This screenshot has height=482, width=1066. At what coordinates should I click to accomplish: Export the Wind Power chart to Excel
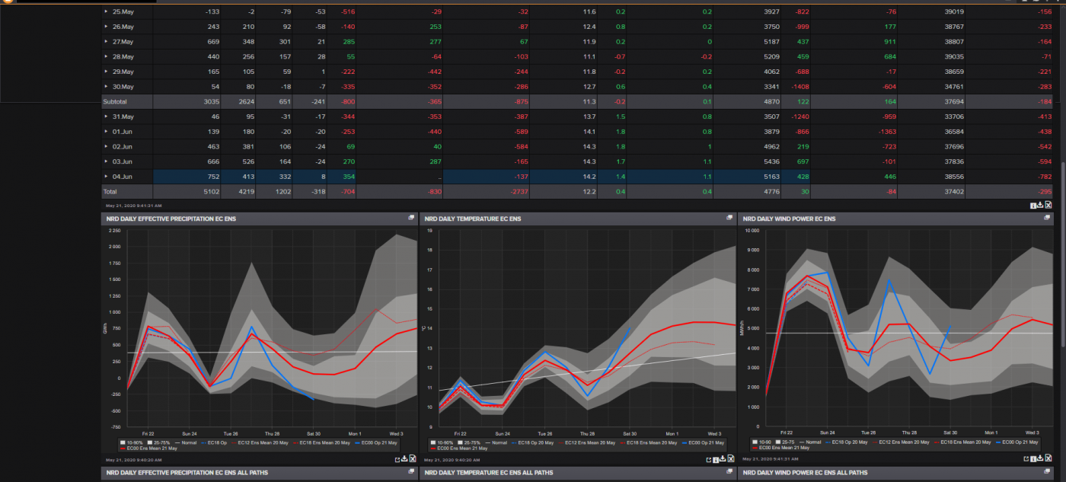pos(1048,458)
